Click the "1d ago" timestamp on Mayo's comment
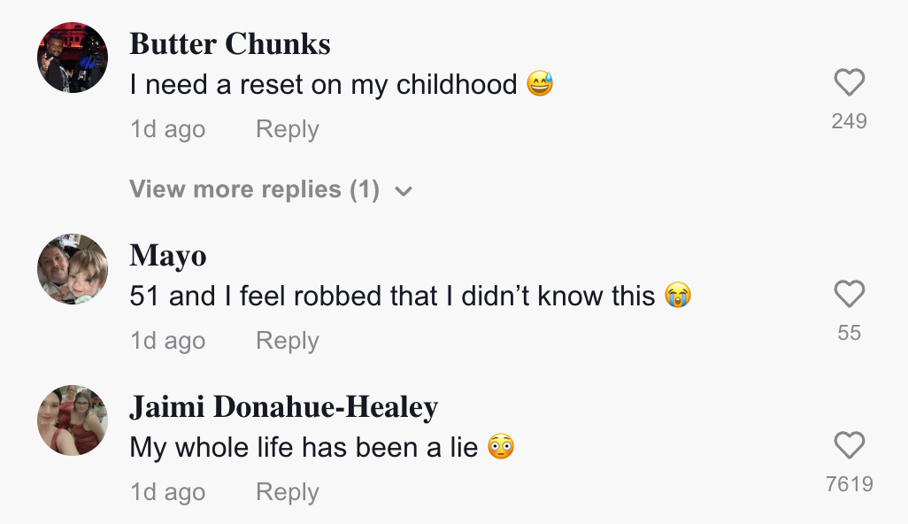Viewport: 908px width, 524px height. pos(167,341)
